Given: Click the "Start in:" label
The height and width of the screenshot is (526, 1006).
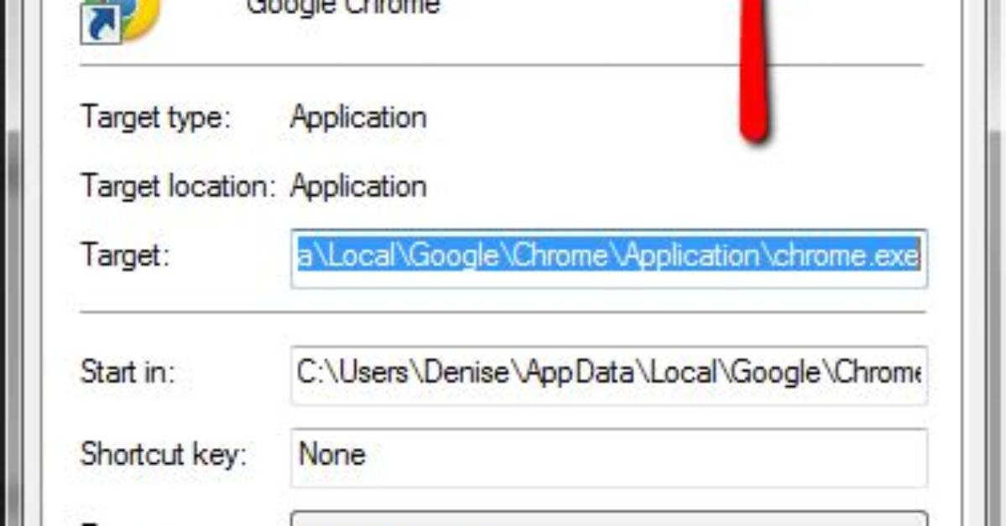Looking at the screenshot, I should (x=127, y=372).
